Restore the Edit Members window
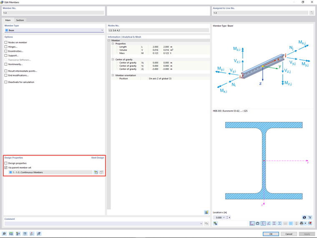317x238 pixels. click(303, 2)
